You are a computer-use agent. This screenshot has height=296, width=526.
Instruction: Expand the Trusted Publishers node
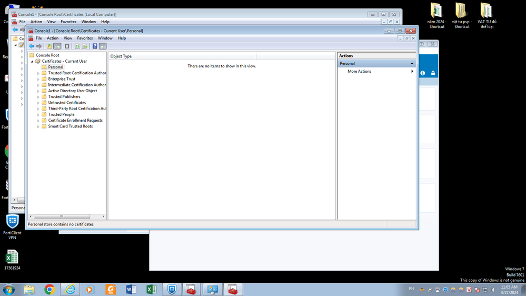point(38,97)
